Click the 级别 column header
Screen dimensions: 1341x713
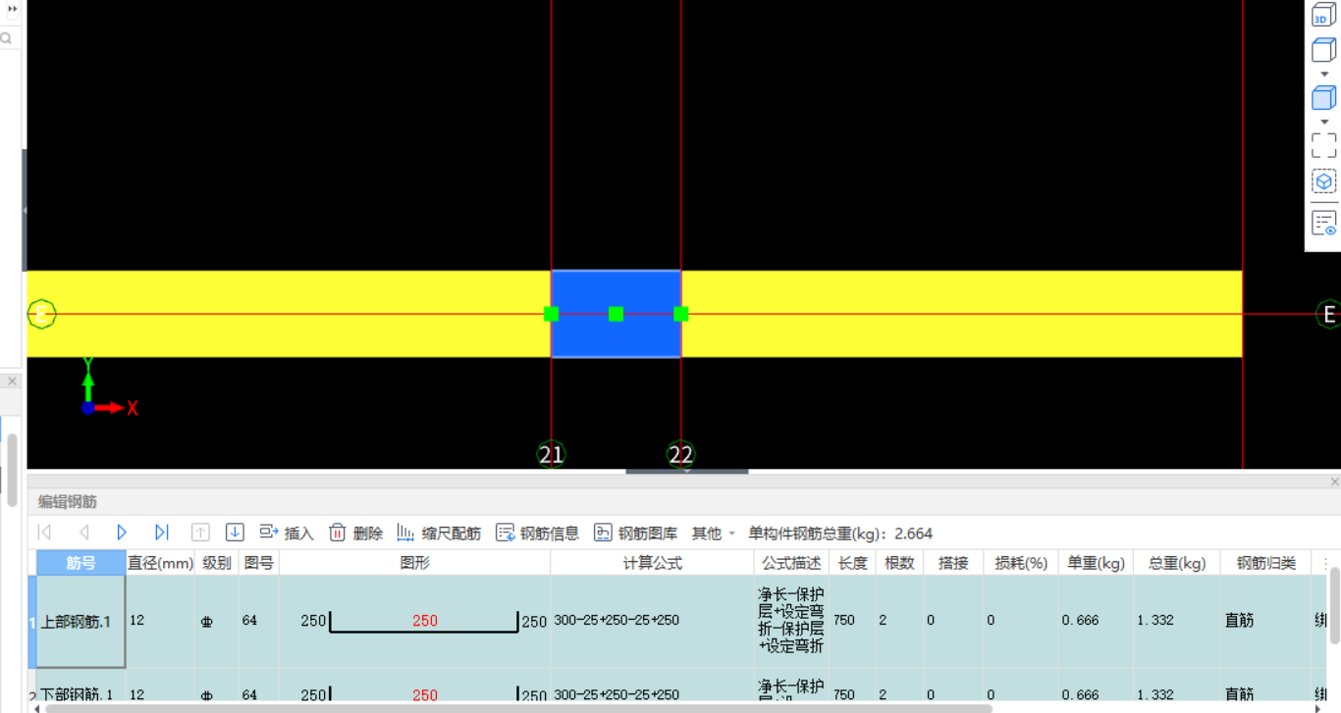coord(217,563)
